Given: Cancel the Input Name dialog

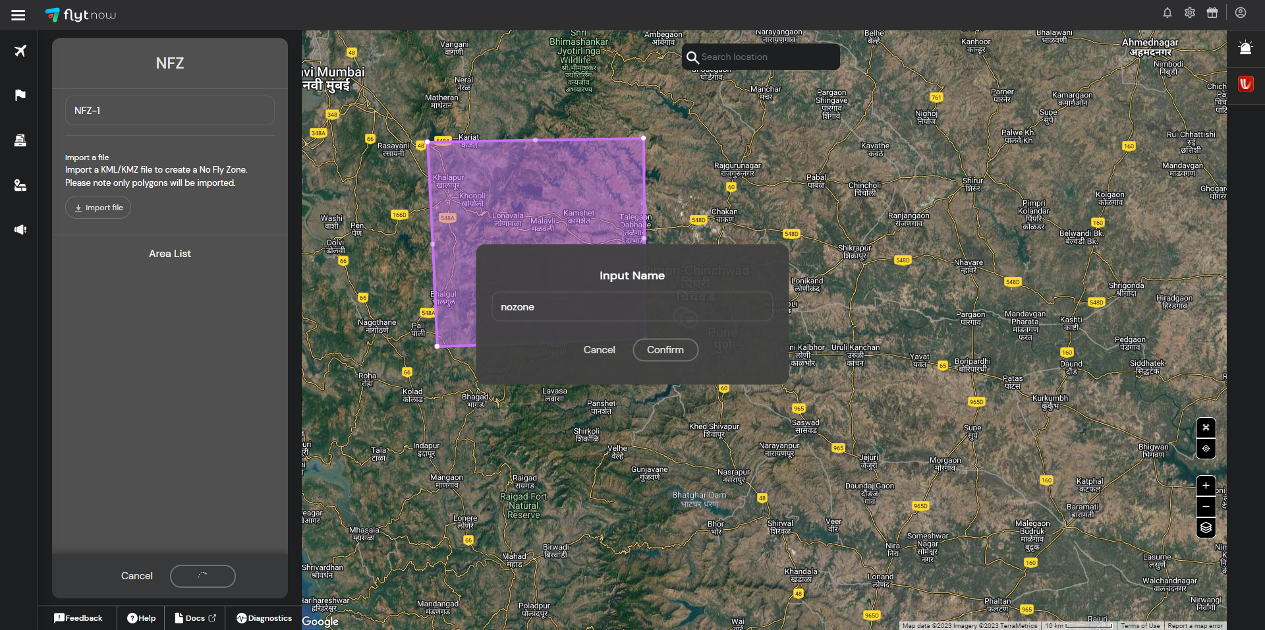Looking at the screenshot, I should click(599, 350).
